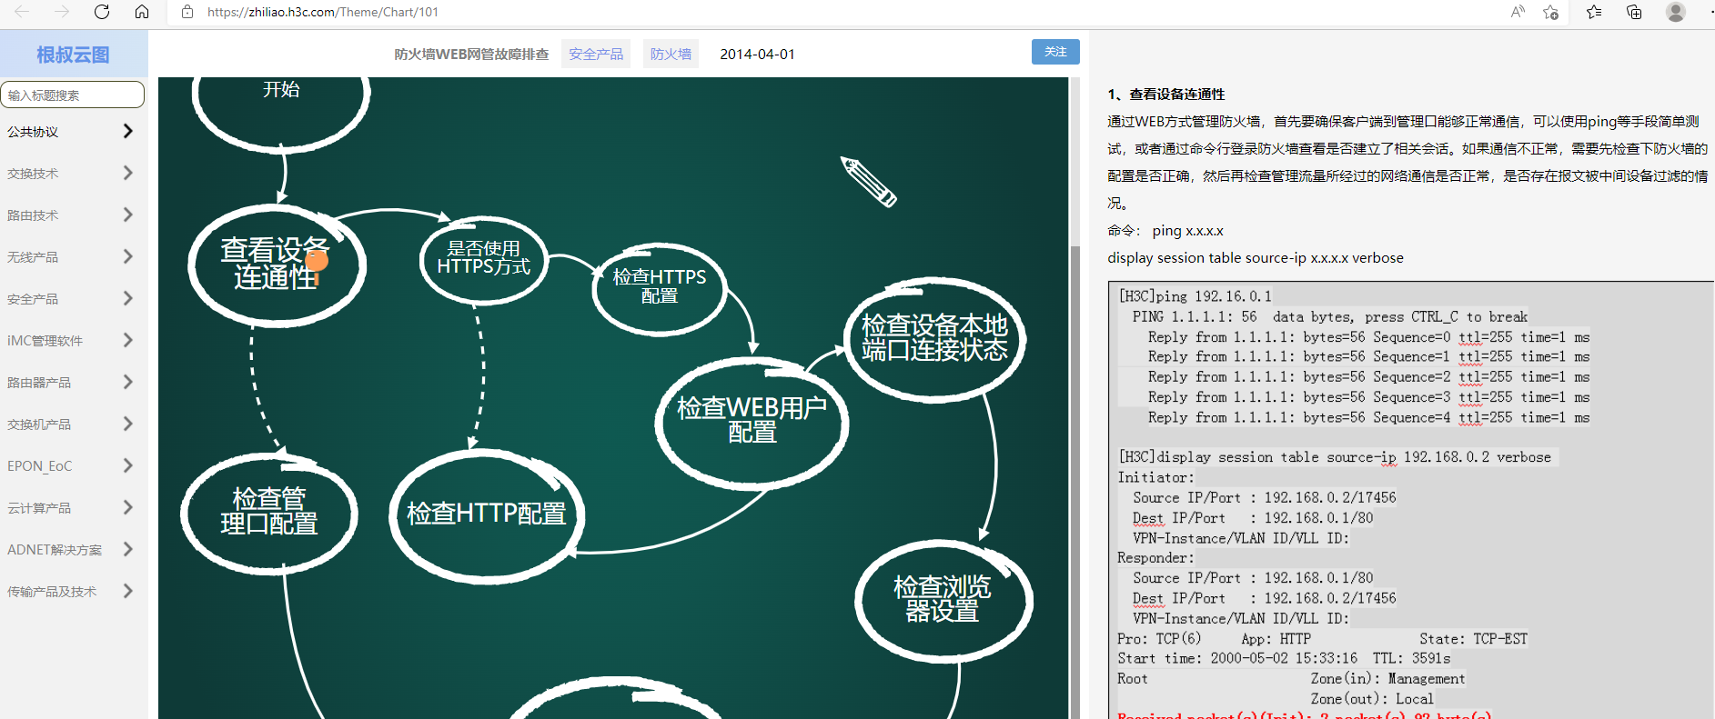The width and height of the screenshot is (1715, 719).
Task: View site info via the lock icon
Action: (187, 12)
